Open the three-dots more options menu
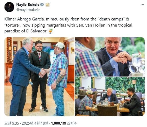This screenshot has width=147, height=127. (x=142, y=5)
